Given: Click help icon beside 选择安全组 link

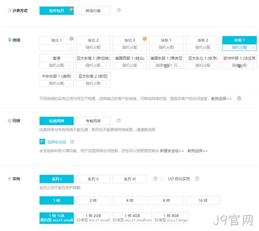Looking at the screenshot, I should [x=72, y=142].
